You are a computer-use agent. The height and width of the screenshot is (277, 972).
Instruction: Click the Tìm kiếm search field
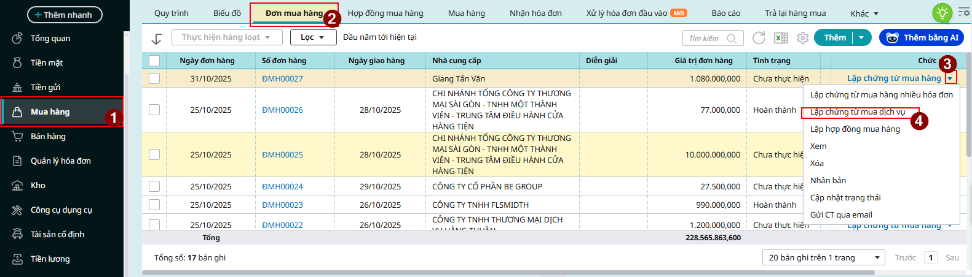click(707, 38)
